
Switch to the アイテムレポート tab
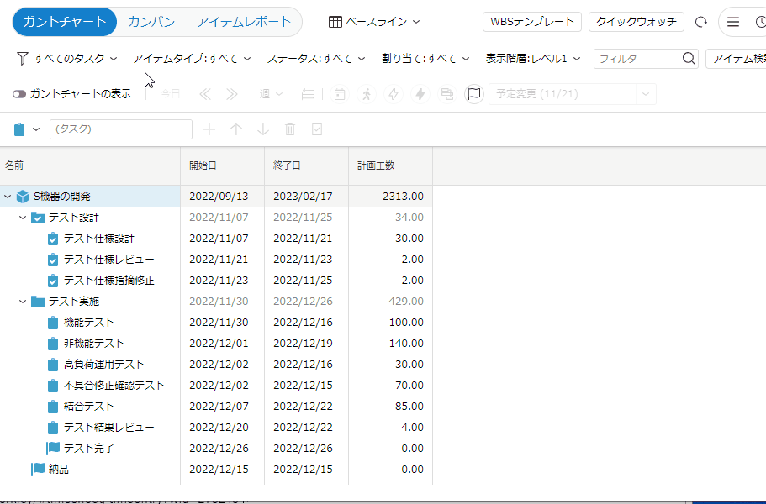(x=244, y=22)
